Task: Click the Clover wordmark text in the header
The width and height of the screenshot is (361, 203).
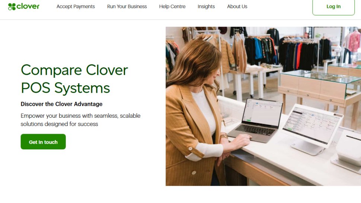Action: [x=28, y=6]
